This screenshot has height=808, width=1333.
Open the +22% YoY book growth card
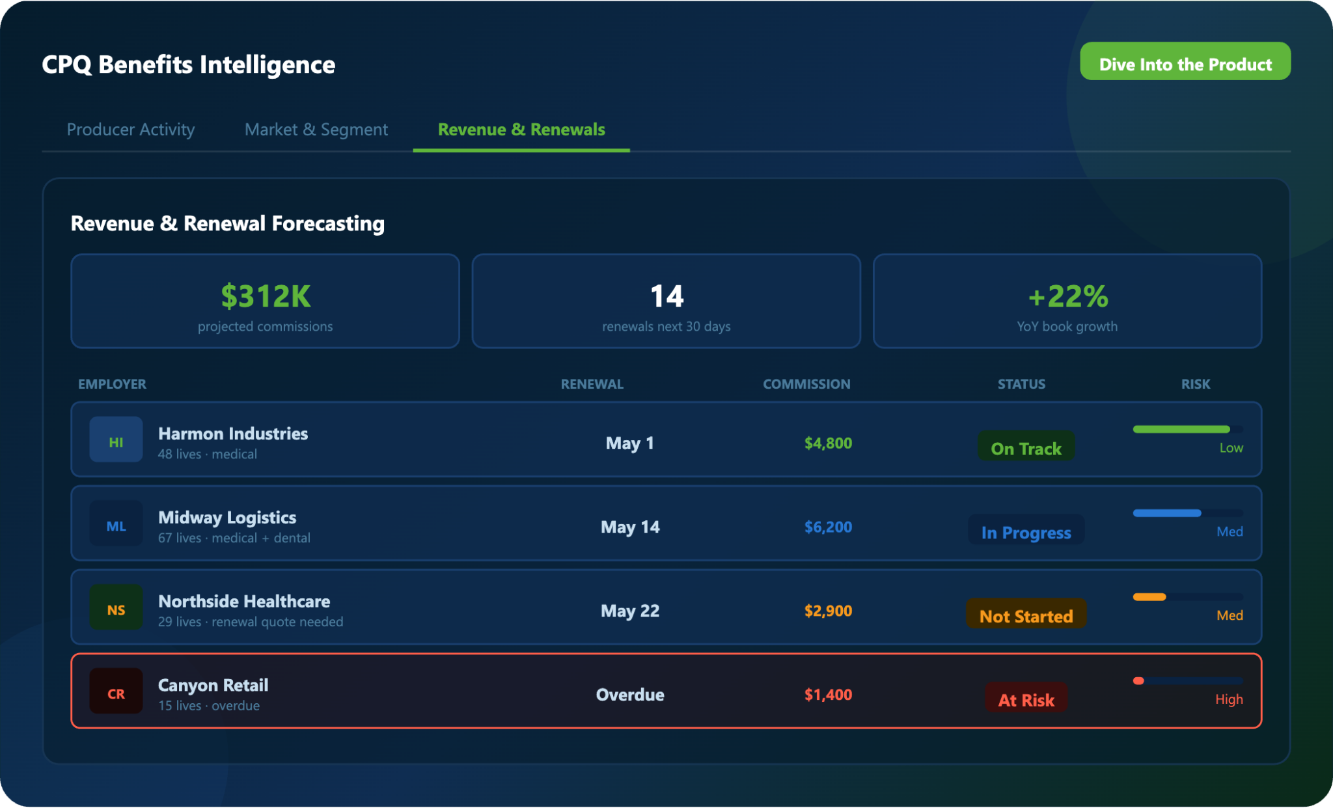[1067, 301]
